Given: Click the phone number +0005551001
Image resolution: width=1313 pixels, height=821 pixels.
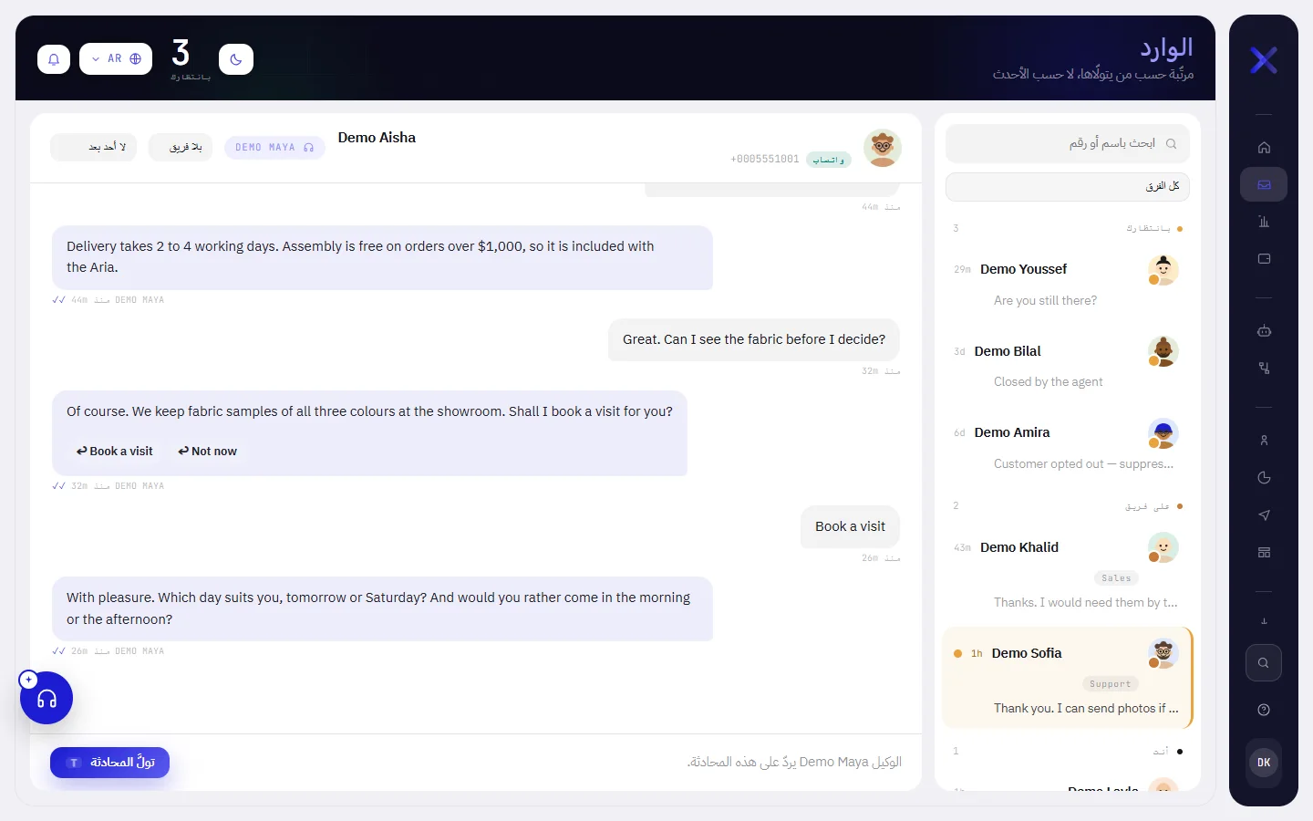Looking at the screenshot, I should (x=765, y=160).
